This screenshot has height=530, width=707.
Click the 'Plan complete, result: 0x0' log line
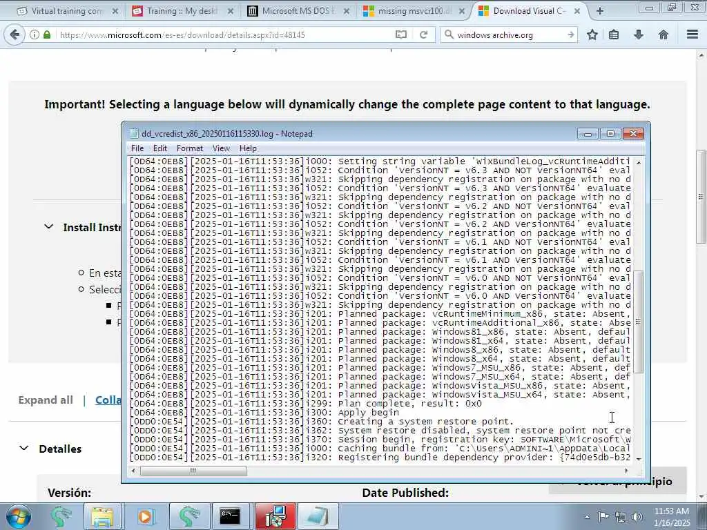410,403
